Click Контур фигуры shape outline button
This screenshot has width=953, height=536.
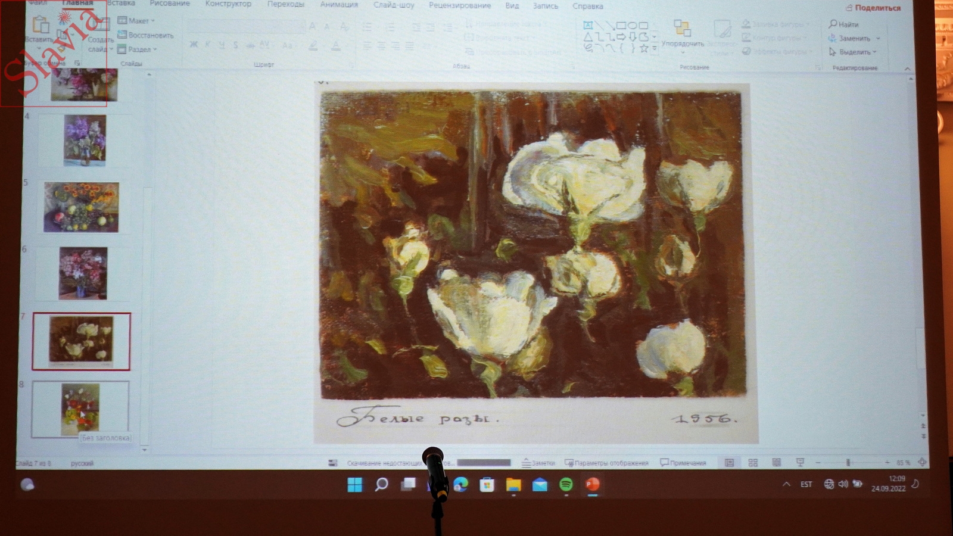pos(774,38)
